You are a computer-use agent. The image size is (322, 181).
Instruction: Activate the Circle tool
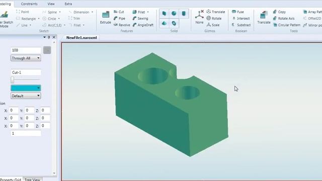tap(49, 19)
